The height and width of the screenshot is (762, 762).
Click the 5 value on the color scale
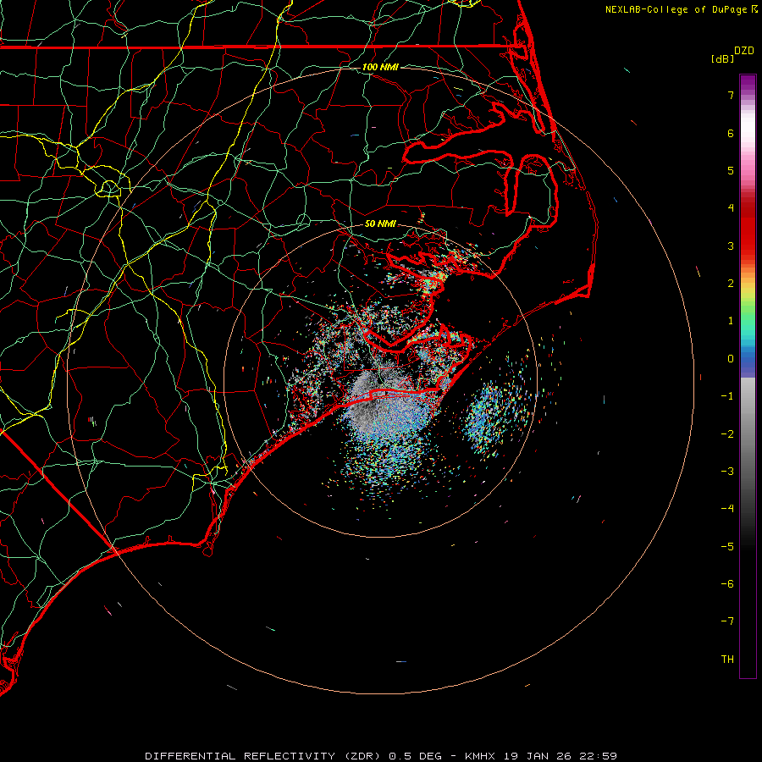(731, 170)
